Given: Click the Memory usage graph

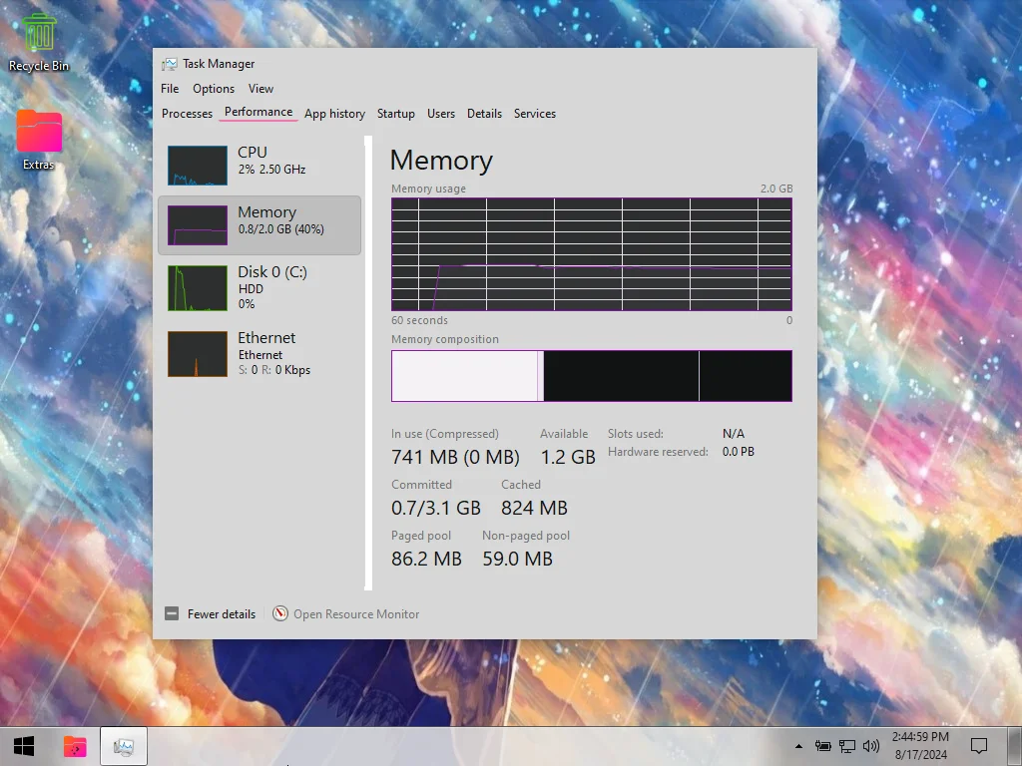Looking at the screenshot, I should [592, 254].
